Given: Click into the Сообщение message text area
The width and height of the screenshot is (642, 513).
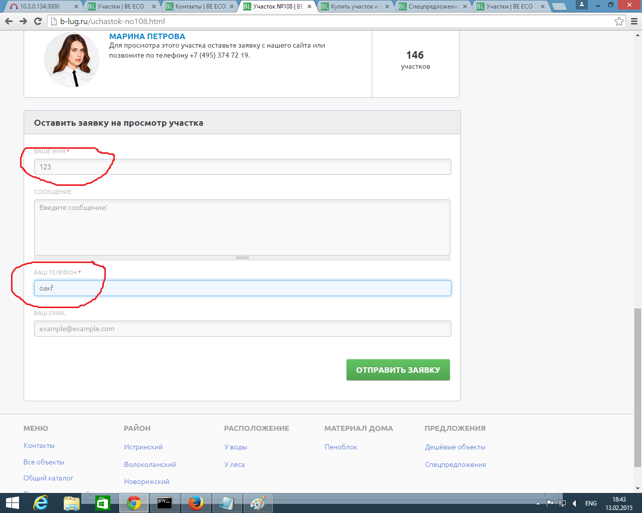Looking at the screenshot, I should [x=242, y=227].
